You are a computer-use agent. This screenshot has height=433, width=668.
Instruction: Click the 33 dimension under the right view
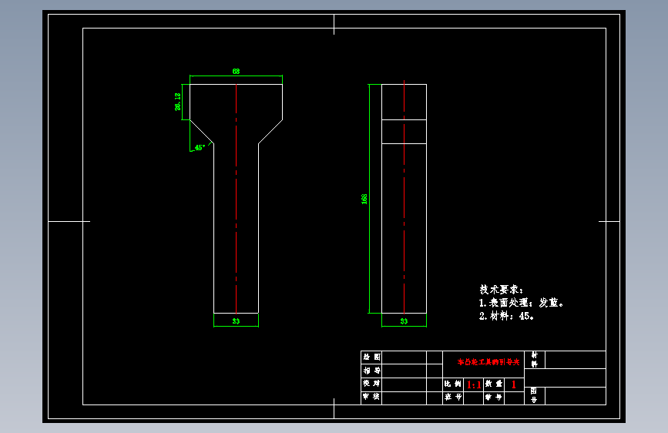[x=404, y=321]
